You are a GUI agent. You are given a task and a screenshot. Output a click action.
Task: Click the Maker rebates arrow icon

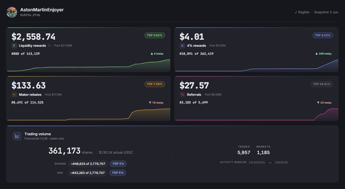14,95
